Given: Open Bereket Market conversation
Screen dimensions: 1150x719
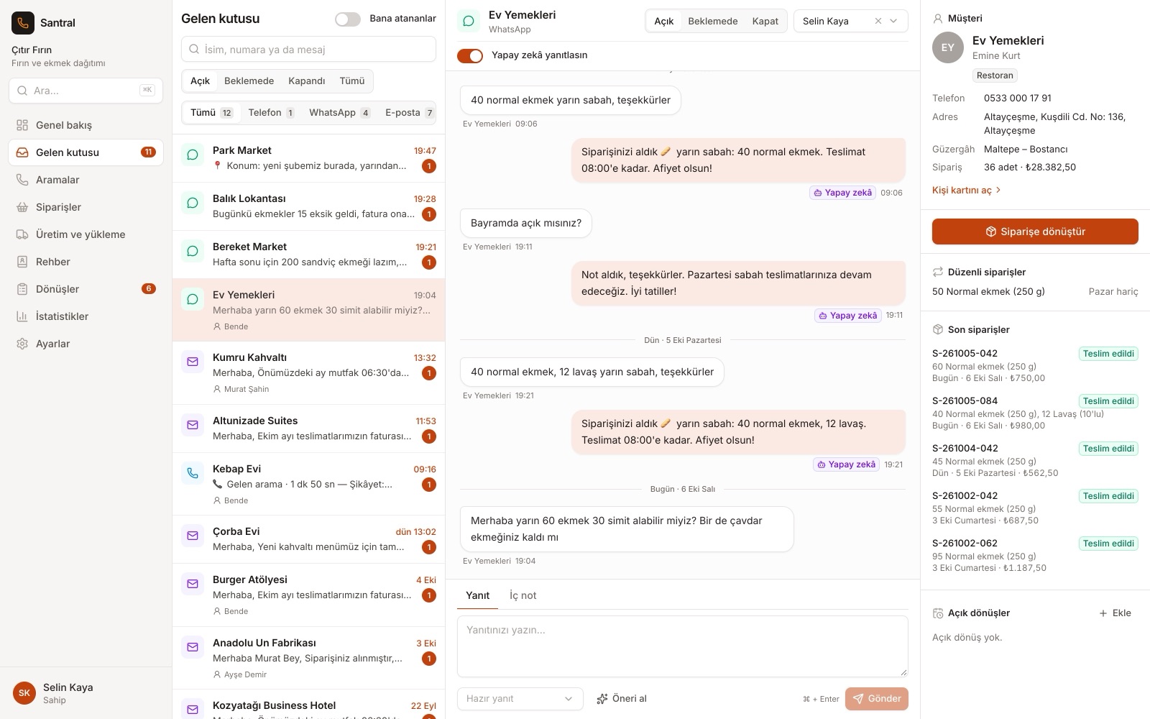Looking at the screenshot, I should pyautogui.click(x=308, y=255).
